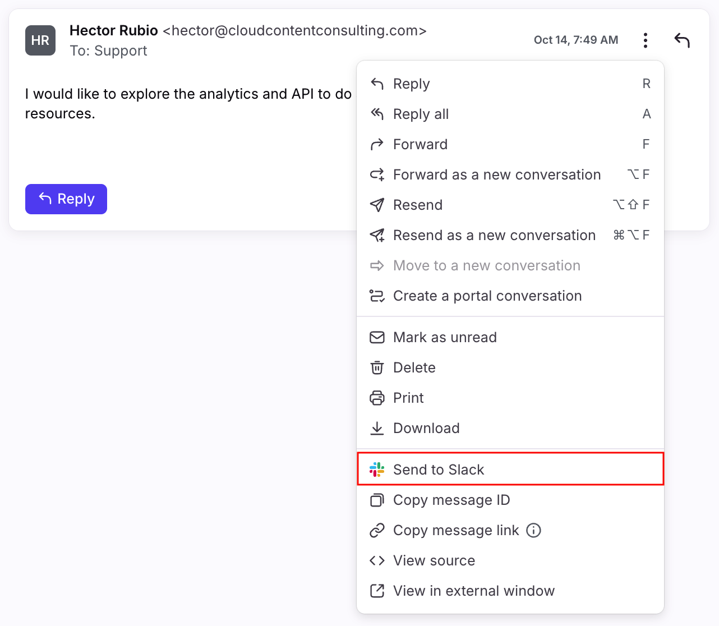This screenshot has height=626, width=719.
Task: Click the reply arrow icon in header
Action: point(681,40)
